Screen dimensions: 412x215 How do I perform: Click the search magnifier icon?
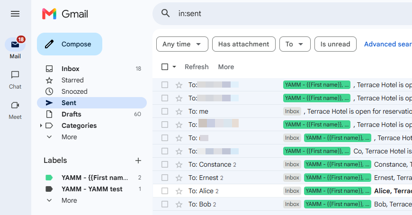pos(165,13)
